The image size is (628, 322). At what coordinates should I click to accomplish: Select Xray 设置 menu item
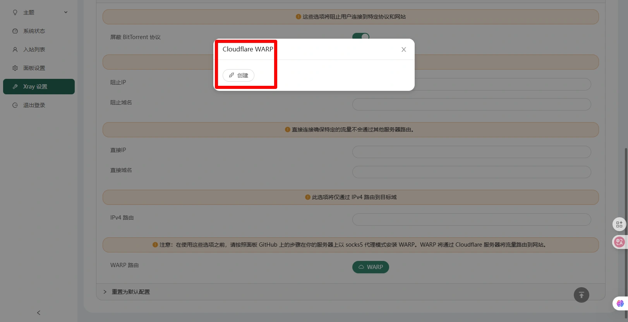(39, 87)
